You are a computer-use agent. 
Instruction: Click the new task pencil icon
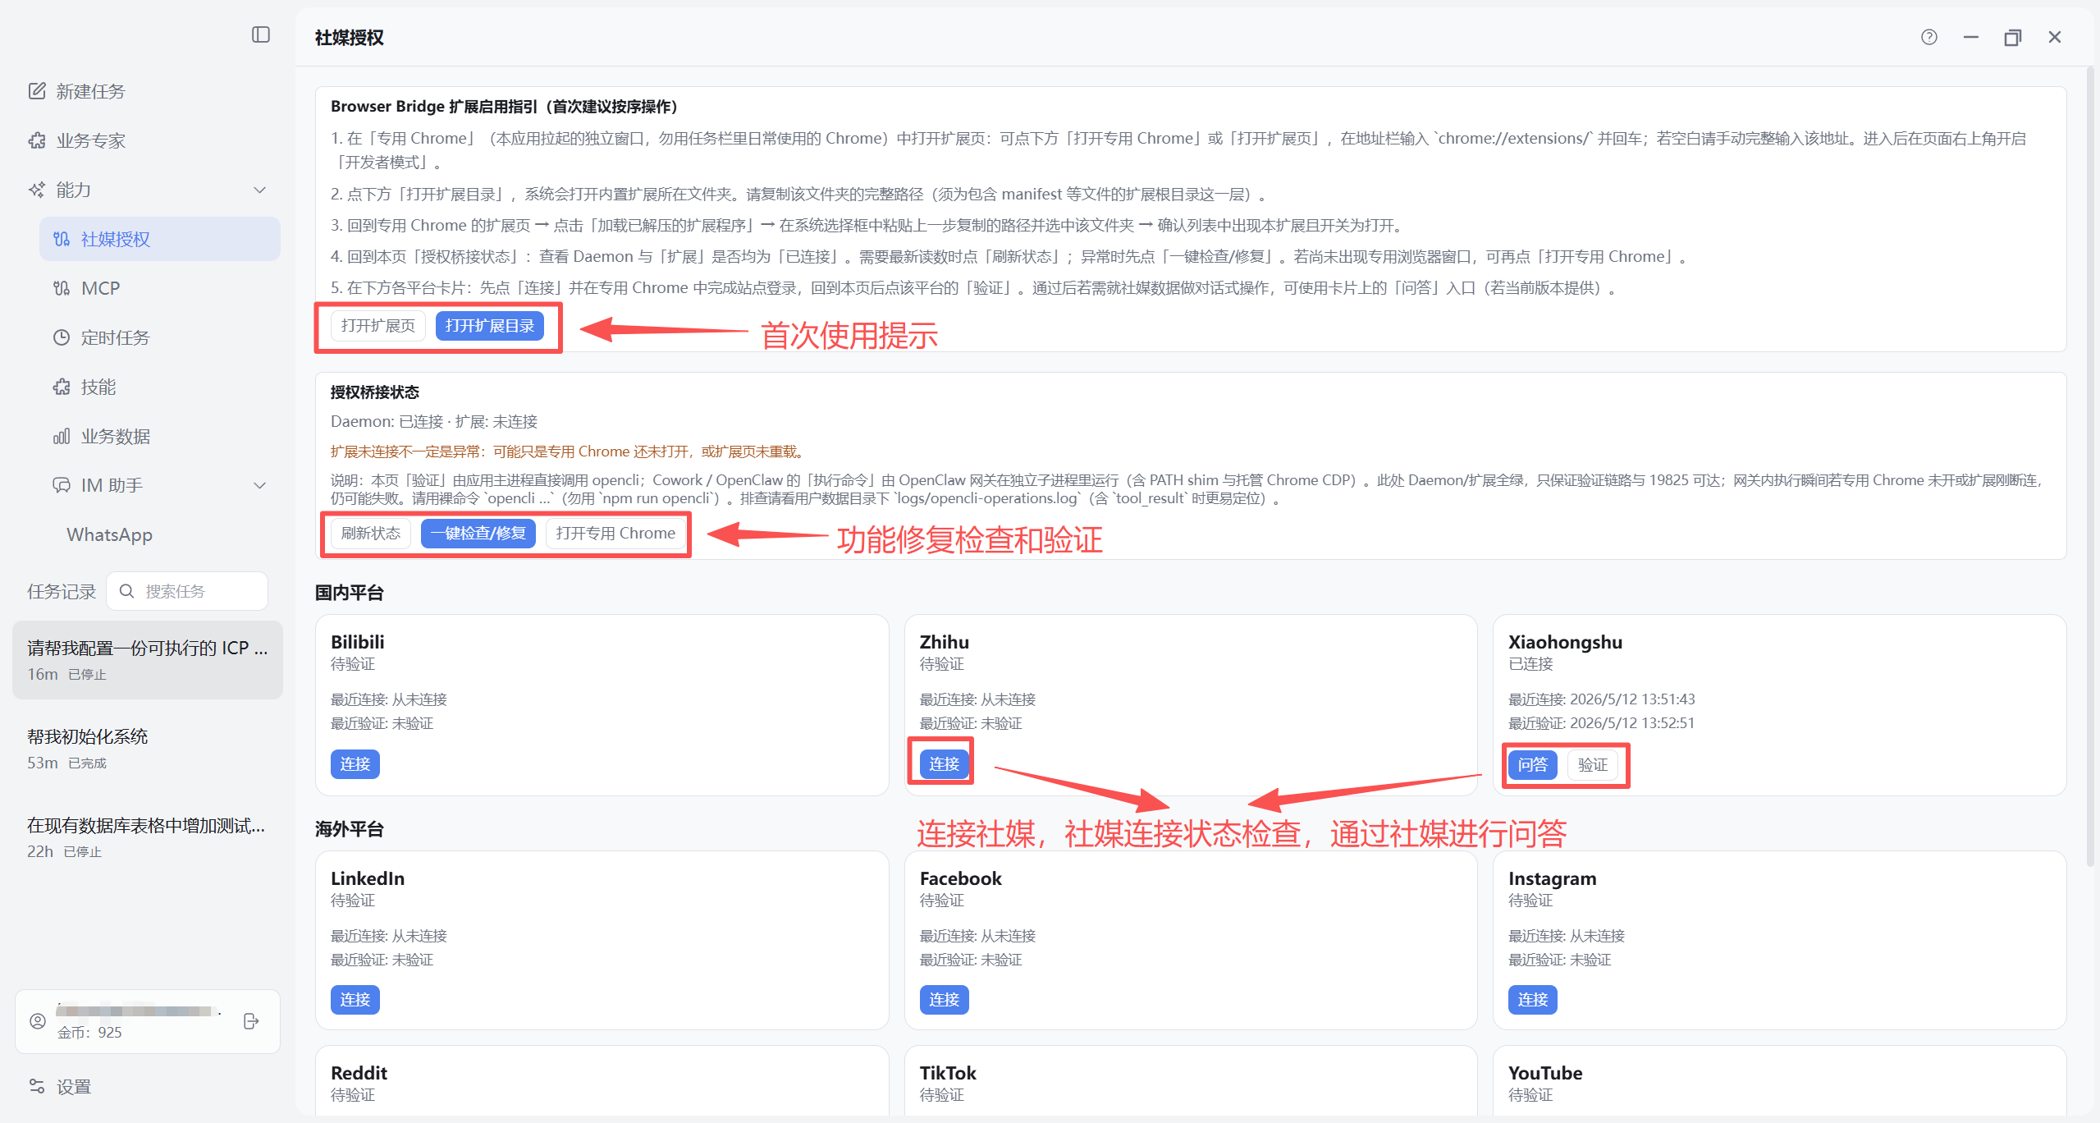[37, 90]
